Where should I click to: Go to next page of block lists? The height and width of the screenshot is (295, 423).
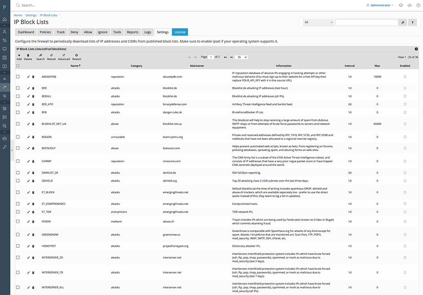pos(225,57)
